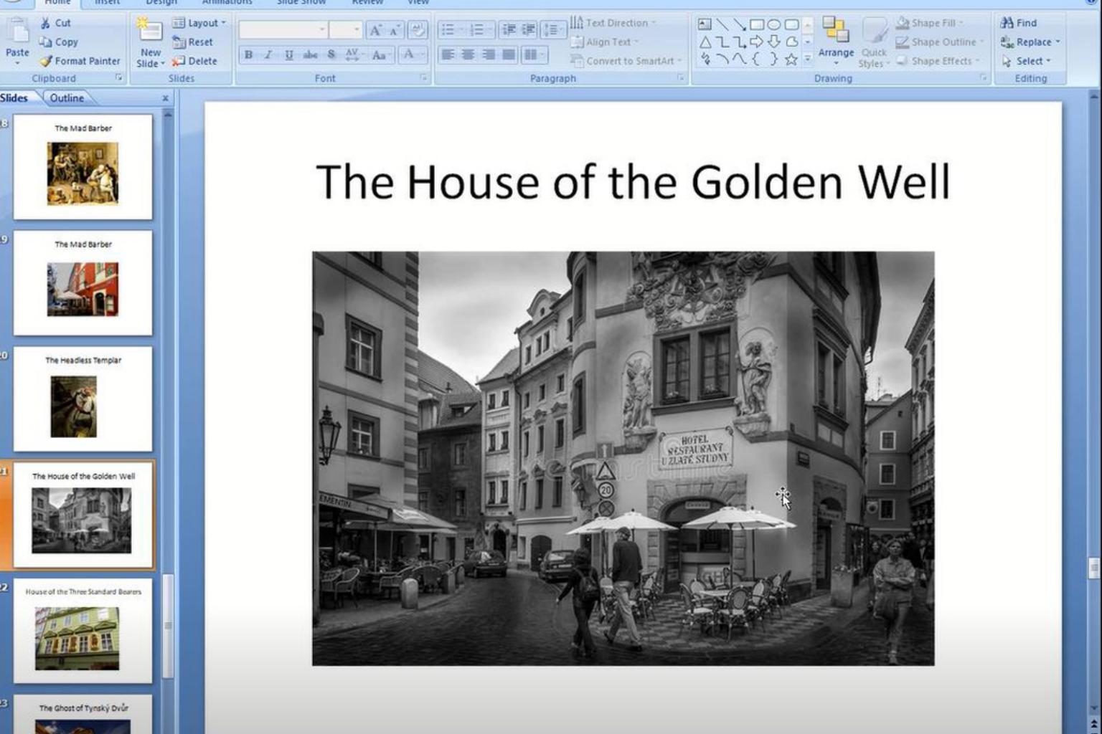Viewport: 1102px width, 734px height.
Task: Clear all text formatting
Action: pos(418,30)
